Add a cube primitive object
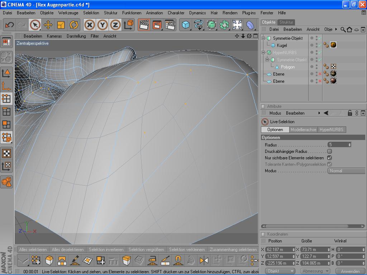 [x=185, y=25]
